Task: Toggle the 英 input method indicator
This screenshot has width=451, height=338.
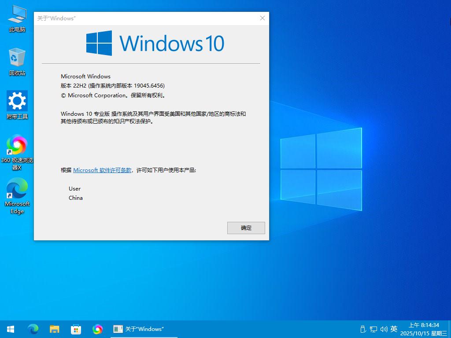Action: [394, 329]
